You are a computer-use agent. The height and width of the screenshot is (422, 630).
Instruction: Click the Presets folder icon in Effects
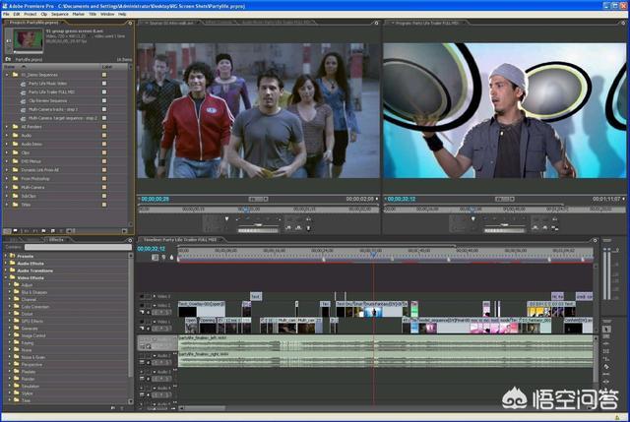[13, 256]
